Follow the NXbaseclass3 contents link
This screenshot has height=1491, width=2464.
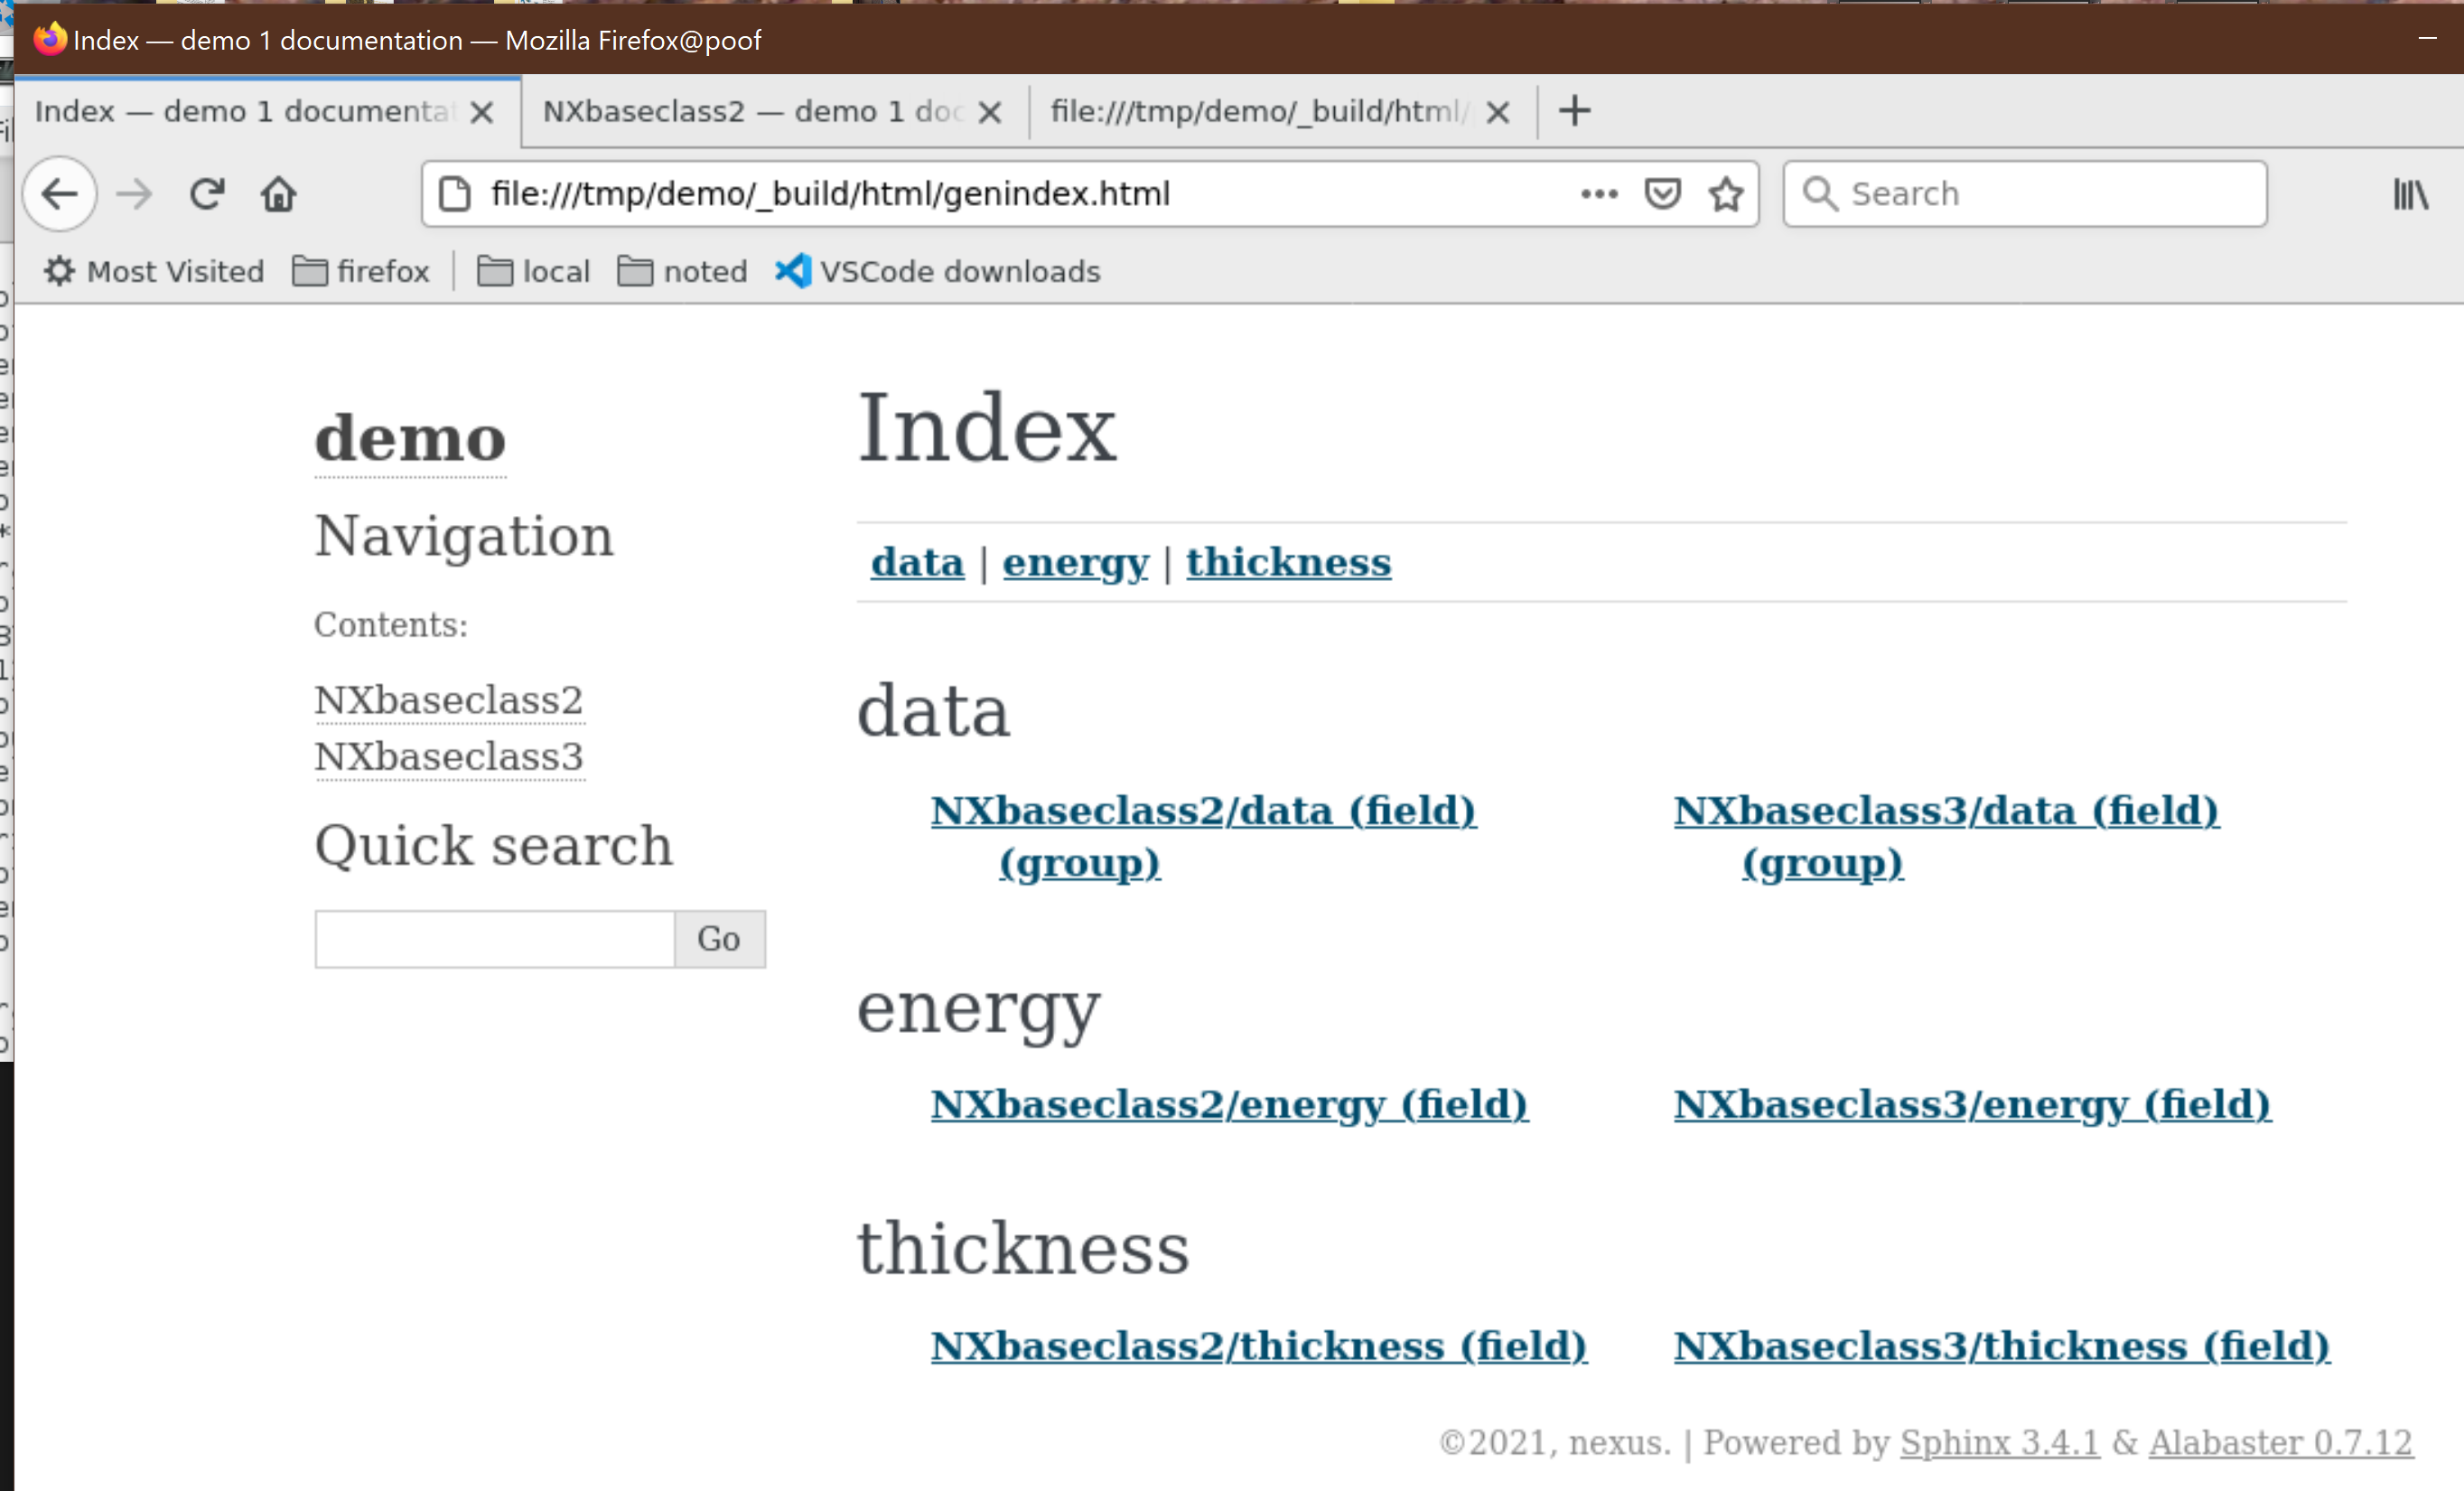coord(448,756)
